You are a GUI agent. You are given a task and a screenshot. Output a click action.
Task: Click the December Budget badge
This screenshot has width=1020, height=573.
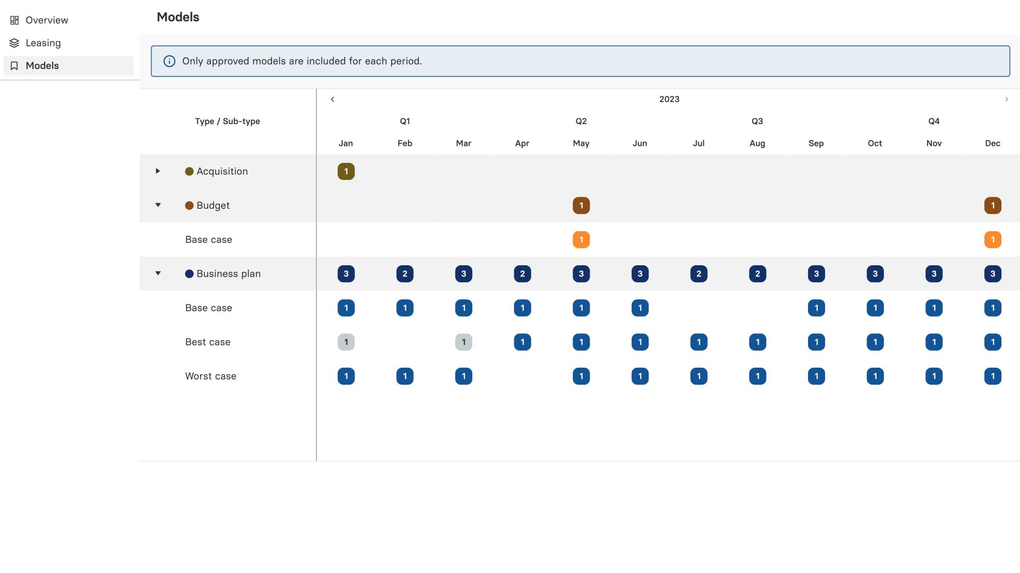click(993, 205)
